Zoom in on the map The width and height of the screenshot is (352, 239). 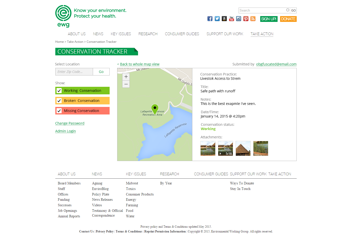[126, 77]
